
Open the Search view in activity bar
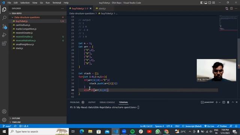coord(4,18)
